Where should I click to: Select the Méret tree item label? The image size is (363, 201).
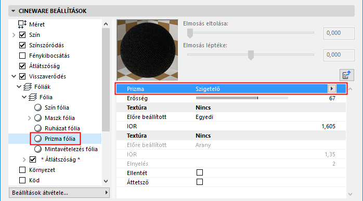[x=37, y=24]
